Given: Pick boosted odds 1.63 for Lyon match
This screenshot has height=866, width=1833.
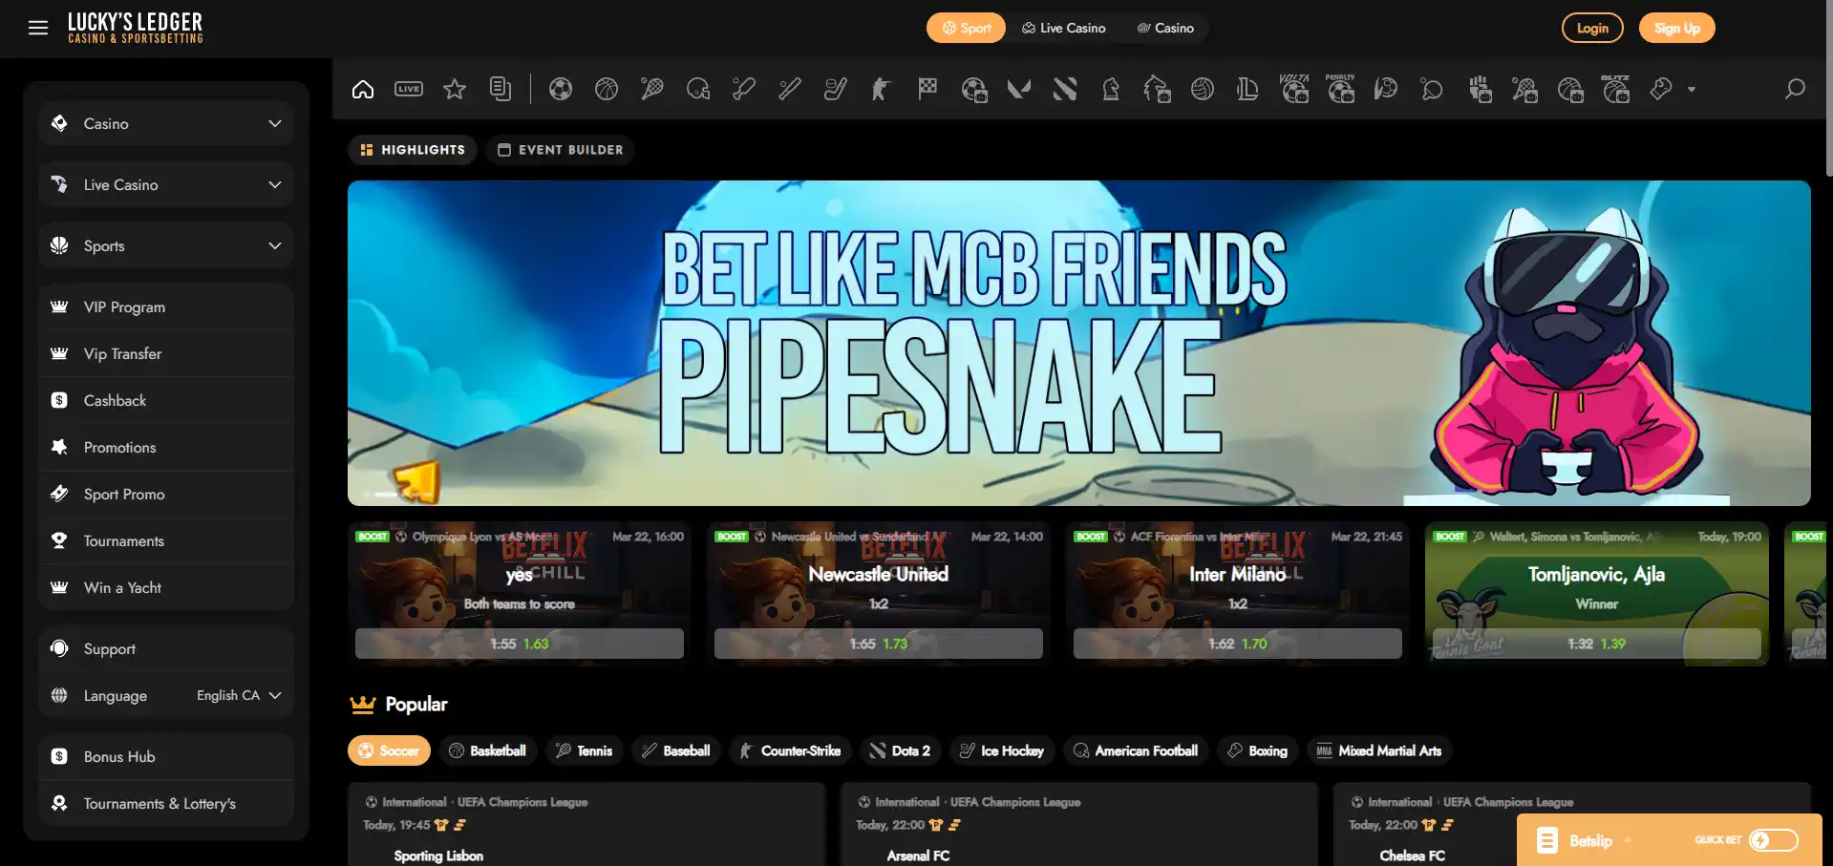Looking at the screenshot, I should [520, 644].
